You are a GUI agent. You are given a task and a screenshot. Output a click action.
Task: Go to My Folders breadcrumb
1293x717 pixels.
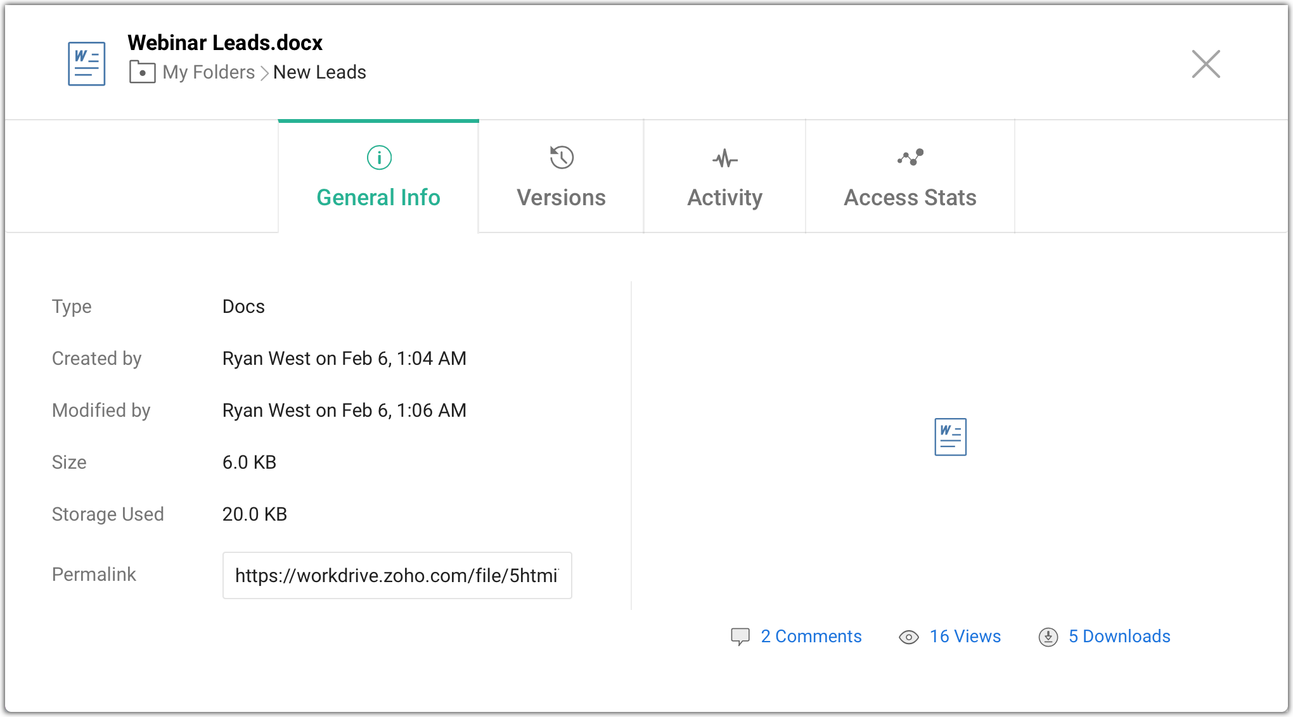click(x=209, y=72)
